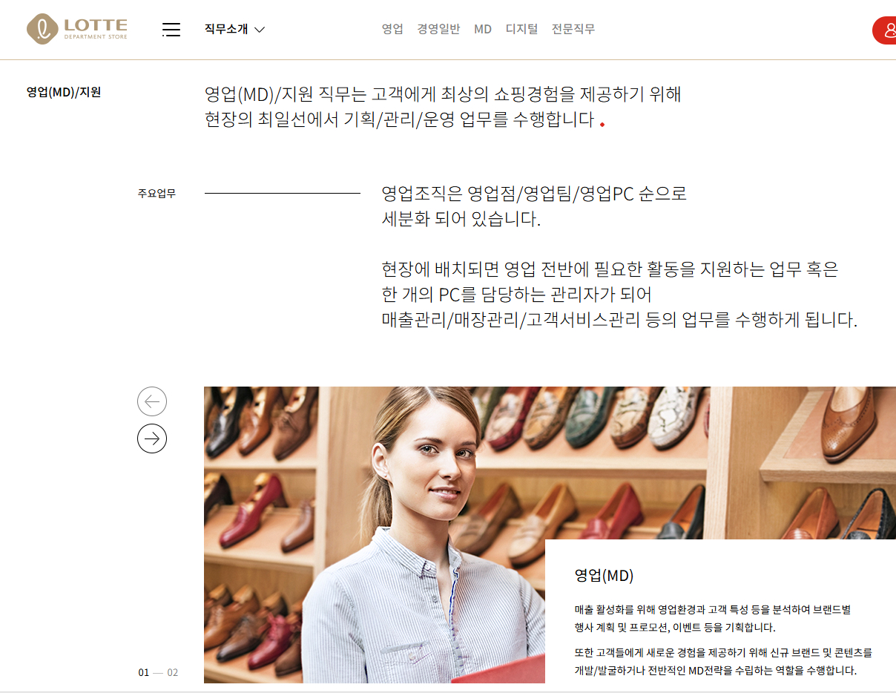896x693 pixels.
Task: Click the 영업(MD)/지원 intro headline text
Action: pos(443,107)
